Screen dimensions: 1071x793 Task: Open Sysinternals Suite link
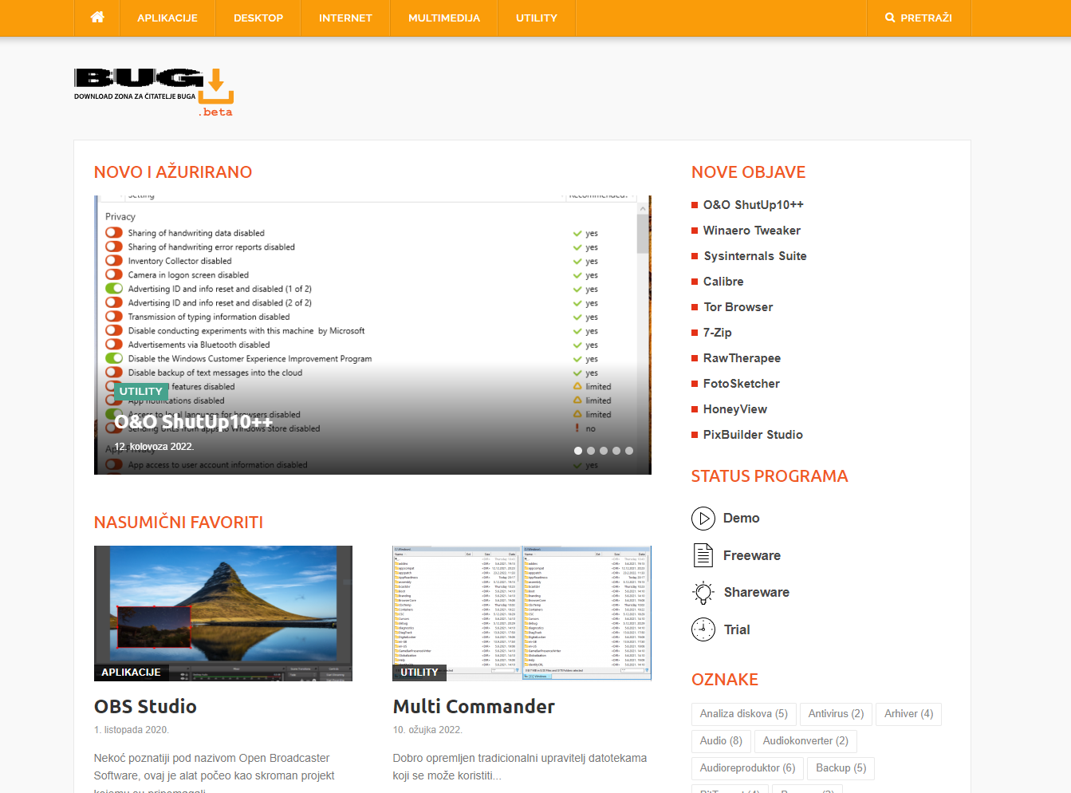point(755,256)
